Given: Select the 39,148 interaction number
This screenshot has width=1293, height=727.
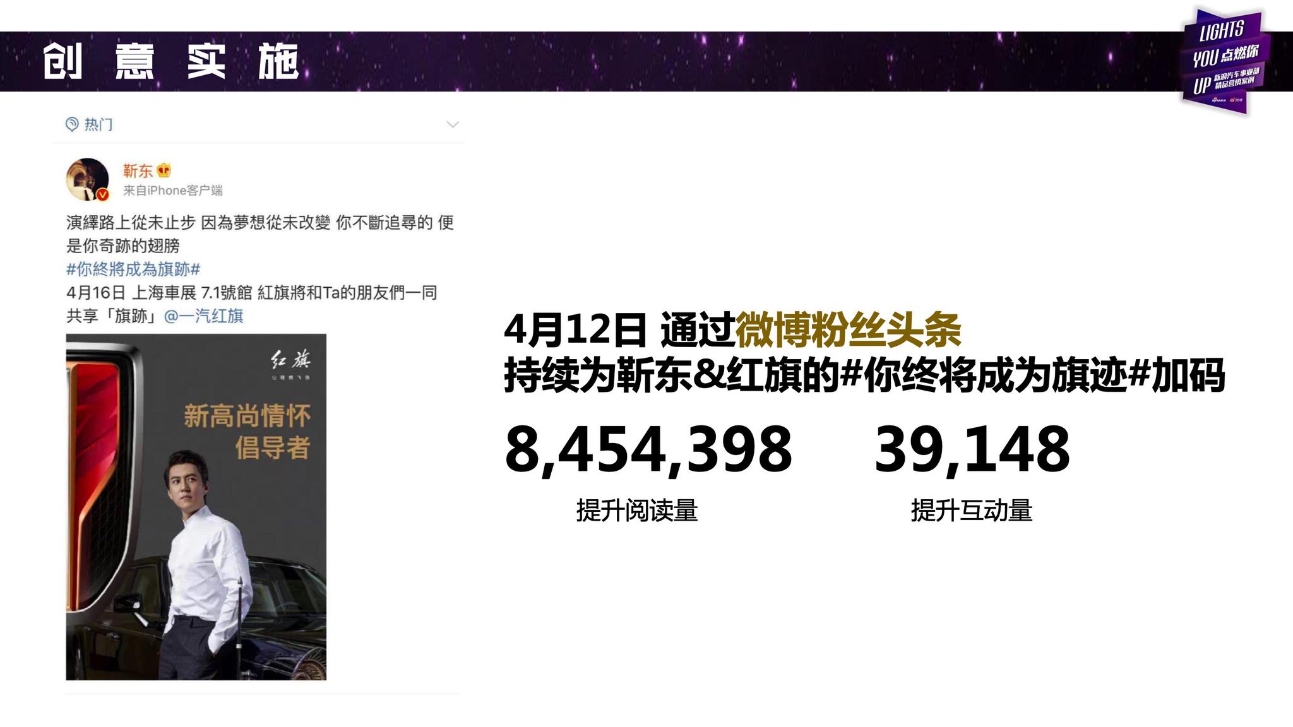Looking at the screenshot, I should coord(972,449).
